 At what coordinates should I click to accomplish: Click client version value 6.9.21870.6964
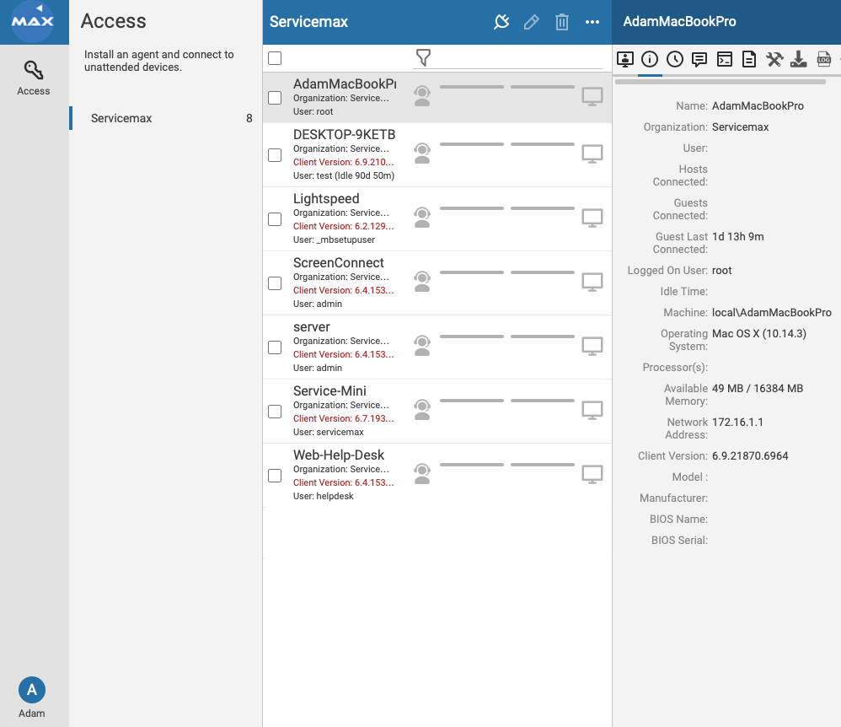pos(750,456)
